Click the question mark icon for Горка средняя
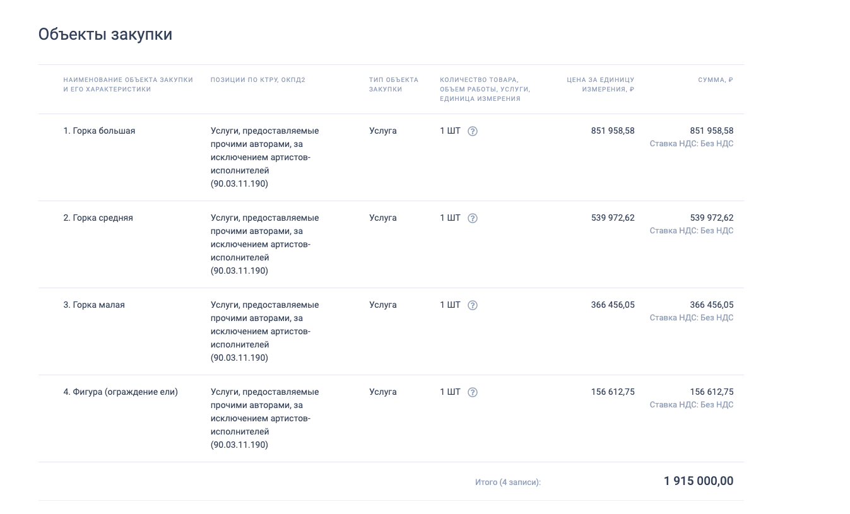This screenshot has width=850, height=514. (x=473, y=218)
